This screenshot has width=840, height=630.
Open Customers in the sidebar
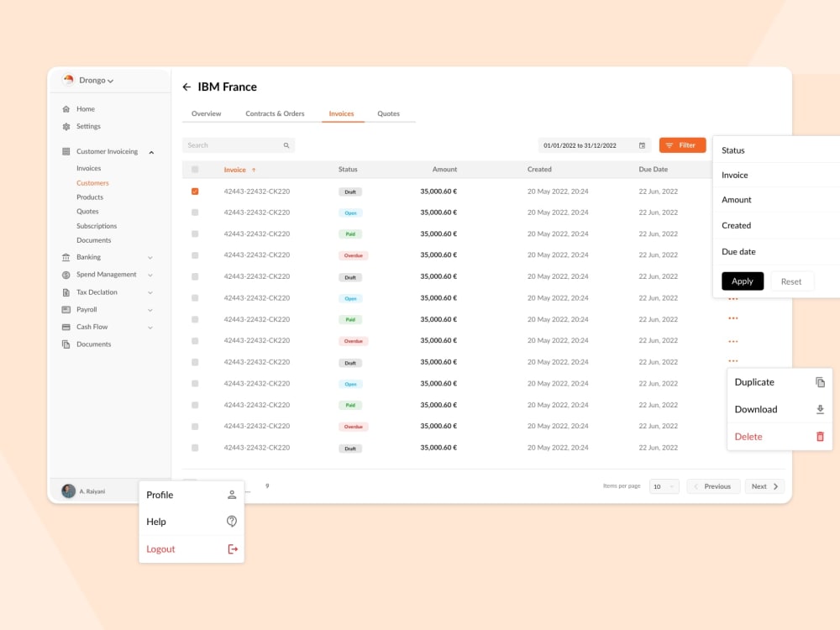click(92, 183)
